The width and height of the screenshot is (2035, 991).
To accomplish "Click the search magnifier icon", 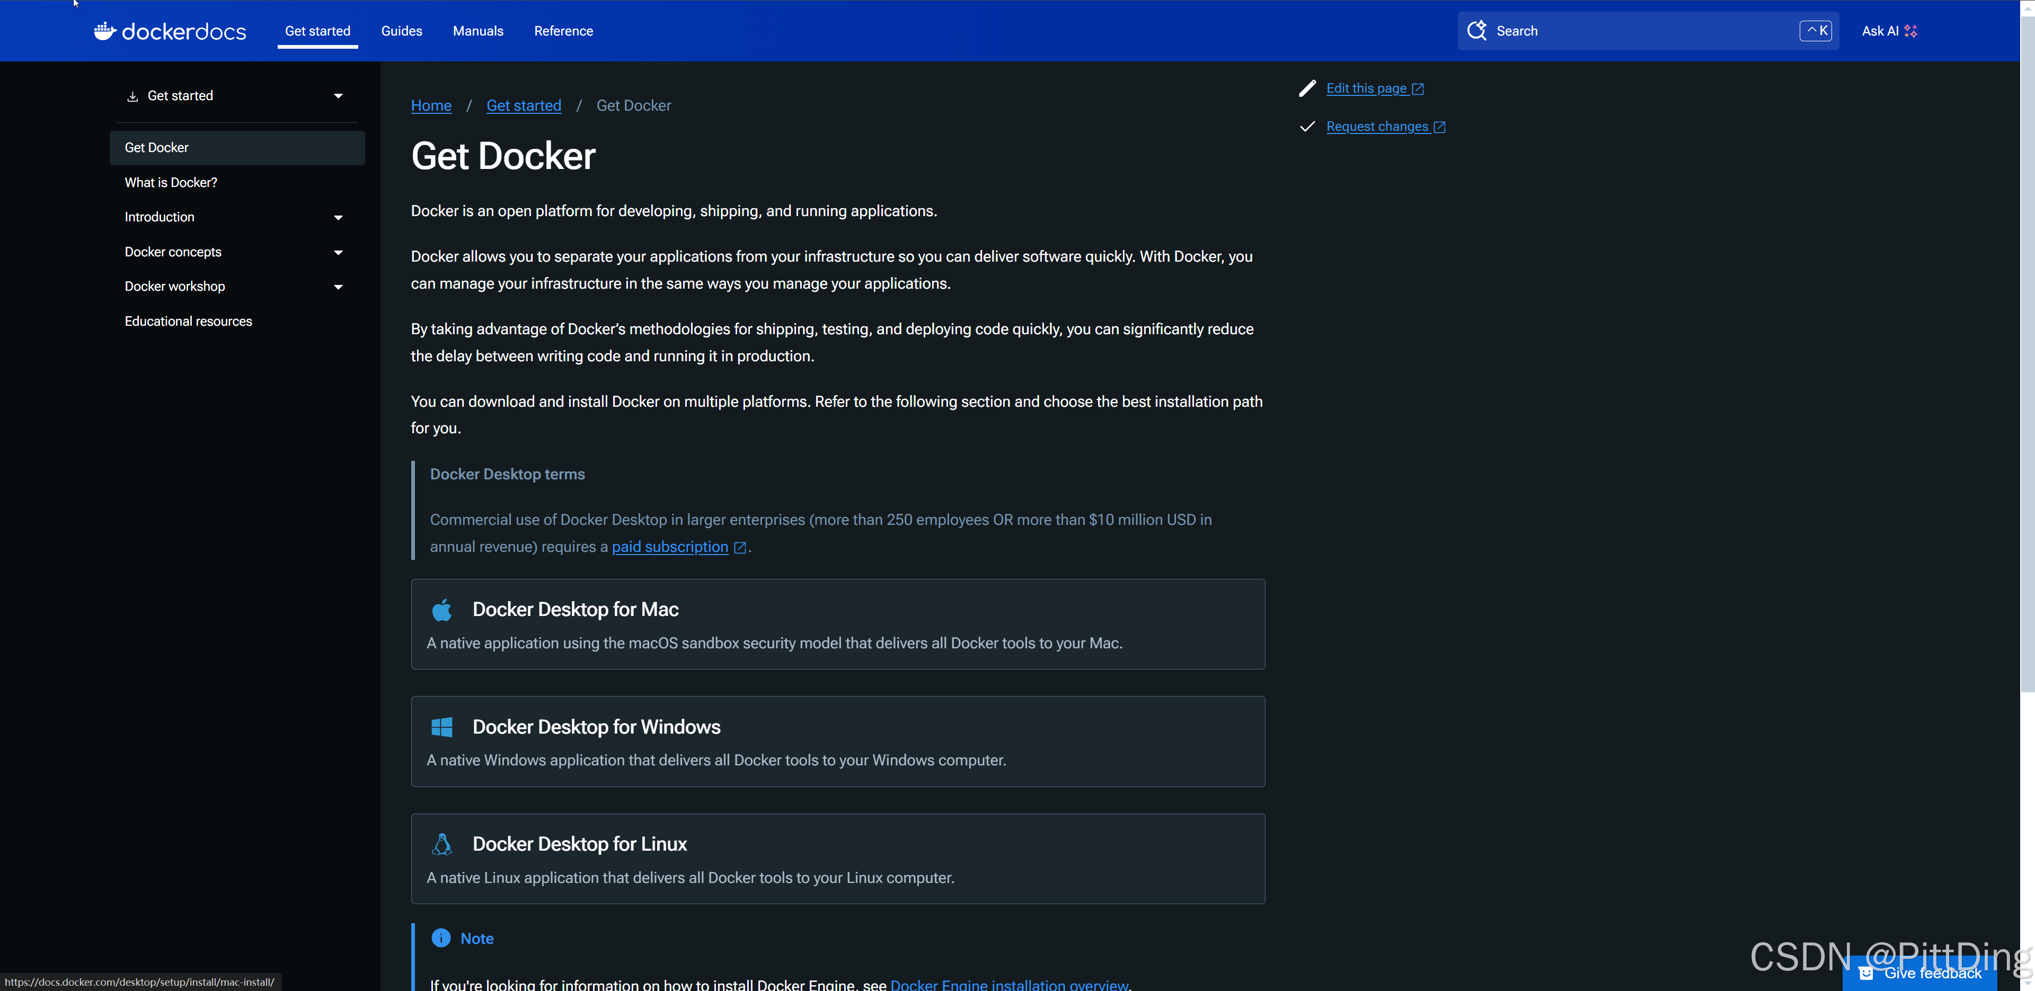I will tap(1476, 31).
